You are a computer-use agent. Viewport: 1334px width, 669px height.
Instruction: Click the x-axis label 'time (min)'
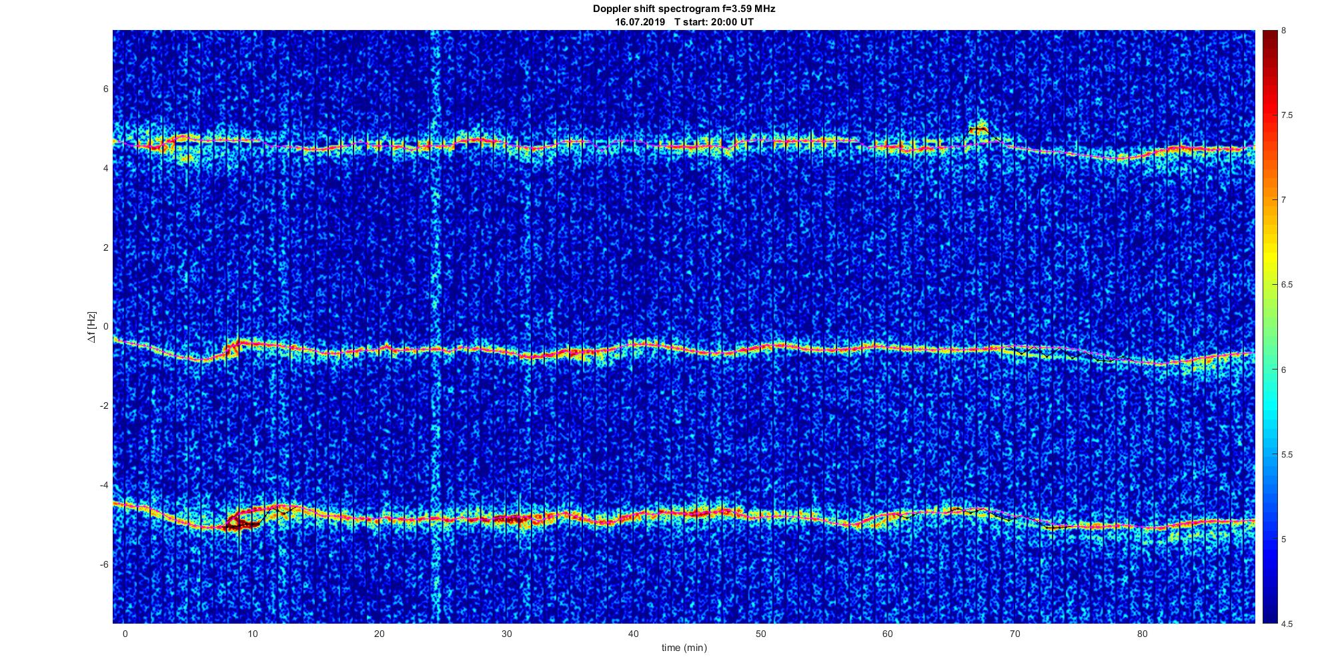click(x=684, y=648)
